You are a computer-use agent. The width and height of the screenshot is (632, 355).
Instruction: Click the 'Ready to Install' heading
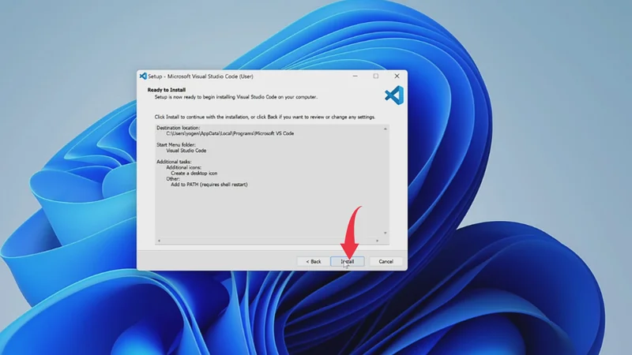[x=167, y=90]
